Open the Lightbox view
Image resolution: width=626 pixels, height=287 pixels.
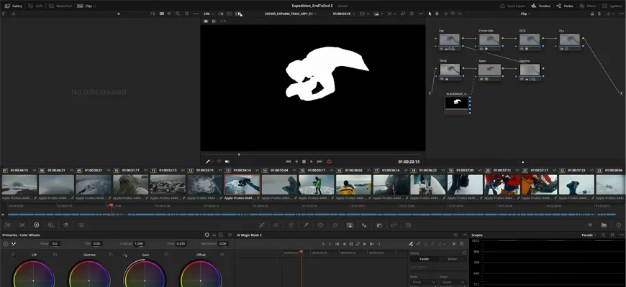click(x=612, y=6)
